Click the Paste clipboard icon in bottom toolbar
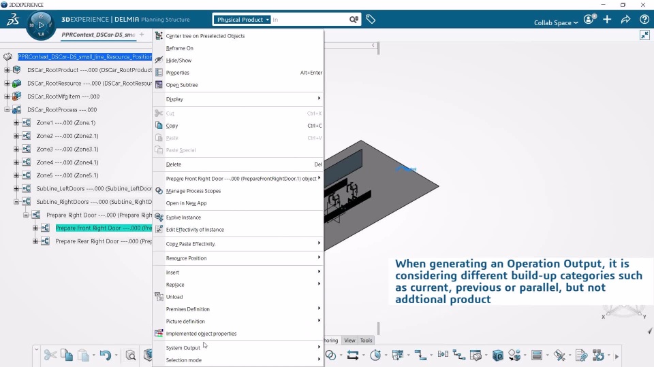The width and height of the screenshot is (654, 367). pos(83,355)
